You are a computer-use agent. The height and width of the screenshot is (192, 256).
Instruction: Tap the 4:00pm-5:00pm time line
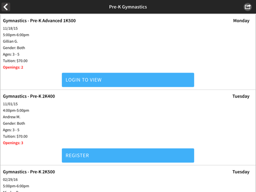(16, 110)
